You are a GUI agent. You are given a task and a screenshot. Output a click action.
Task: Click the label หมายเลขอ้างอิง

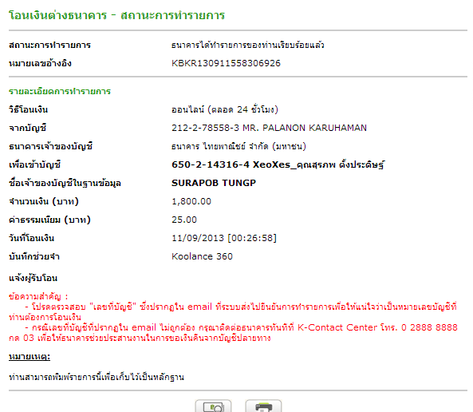click(x=40, y=63)
